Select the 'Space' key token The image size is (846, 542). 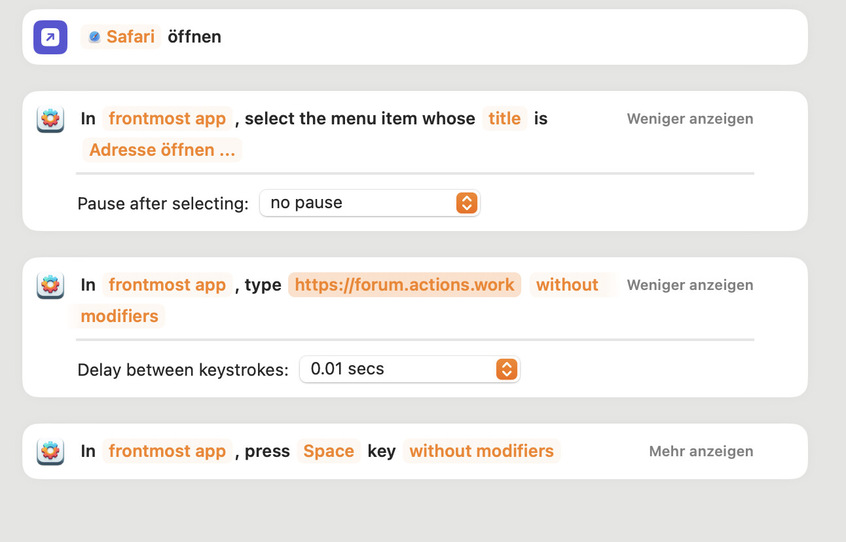pyautogui.click(x=329, y=451)
